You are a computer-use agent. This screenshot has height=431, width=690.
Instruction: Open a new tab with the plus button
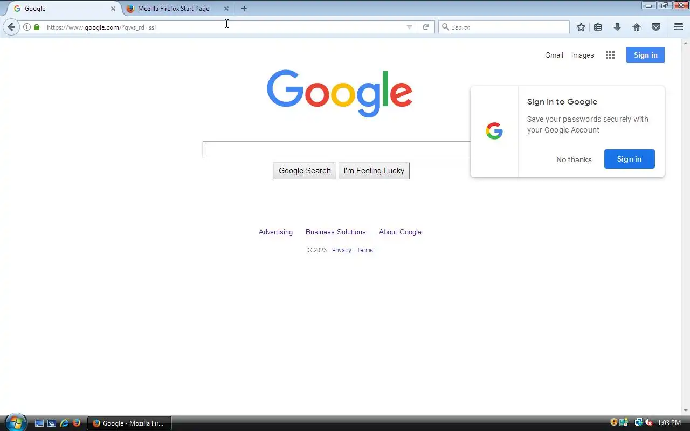pos(244,9)
